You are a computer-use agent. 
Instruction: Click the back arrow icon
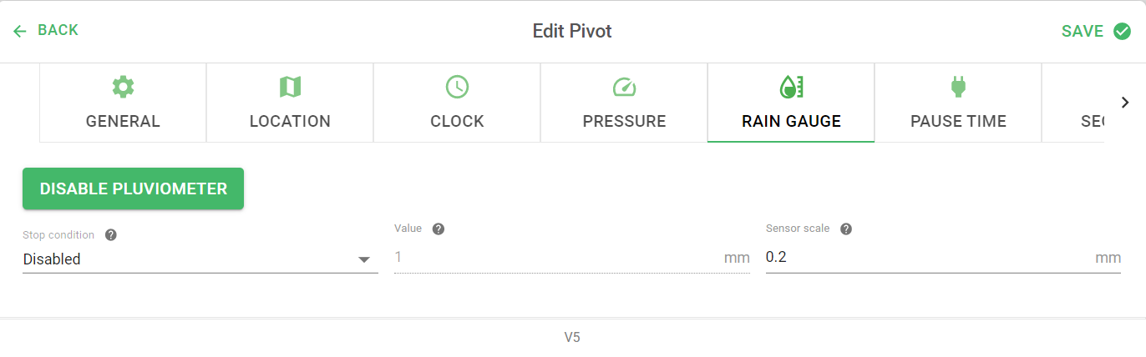pyautogui.click(x=20, y=31)
